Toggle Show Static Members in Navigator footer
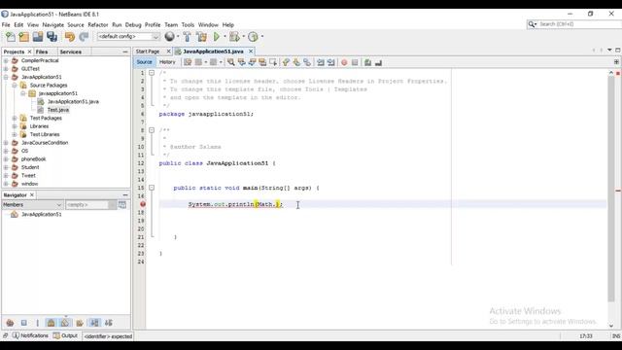The height and width of the screenshot is (350, 622). (x=37, y=323)
